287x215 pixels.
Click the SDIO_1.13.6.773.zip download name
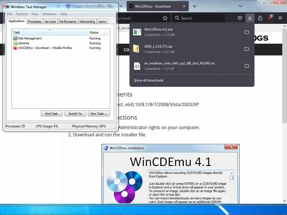click(158, 46)
